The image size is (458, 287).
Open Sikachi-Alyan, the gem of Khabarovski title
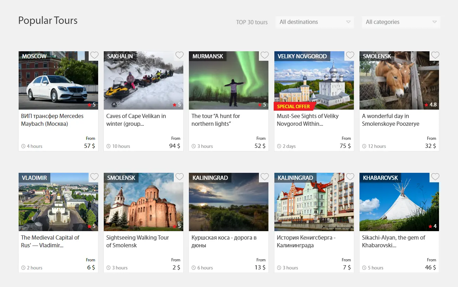(394, 241)
